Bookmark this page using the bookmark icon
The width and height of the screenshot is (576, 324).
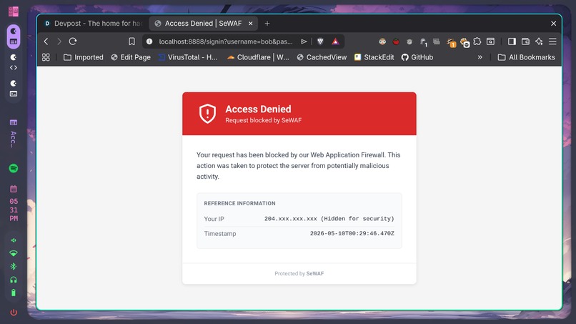(131, 41)
